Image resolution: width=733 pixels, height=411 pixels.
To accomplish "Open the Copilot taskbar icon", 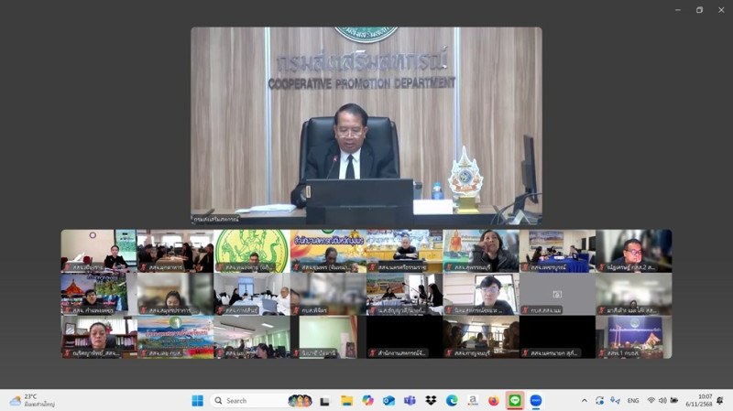I will point(367,401).
